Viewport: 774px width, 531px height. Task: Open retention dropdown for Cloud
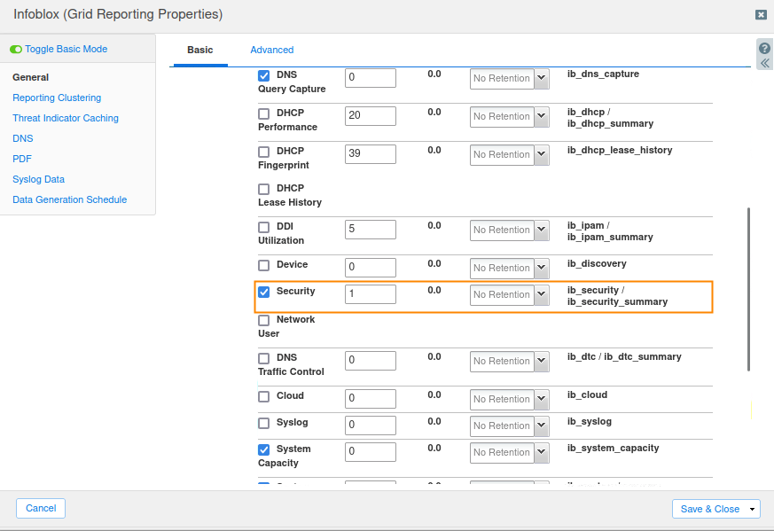pos(542,399)
